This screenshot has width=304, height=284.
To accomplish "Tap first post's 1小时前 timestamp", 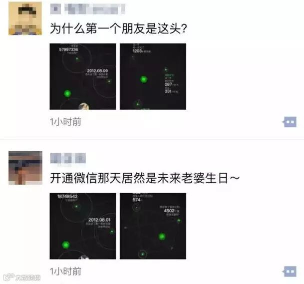I will 65,122.
